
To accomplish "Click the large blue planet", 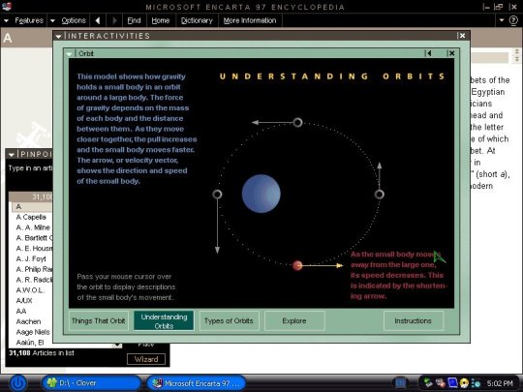I will tap(261, 194).
